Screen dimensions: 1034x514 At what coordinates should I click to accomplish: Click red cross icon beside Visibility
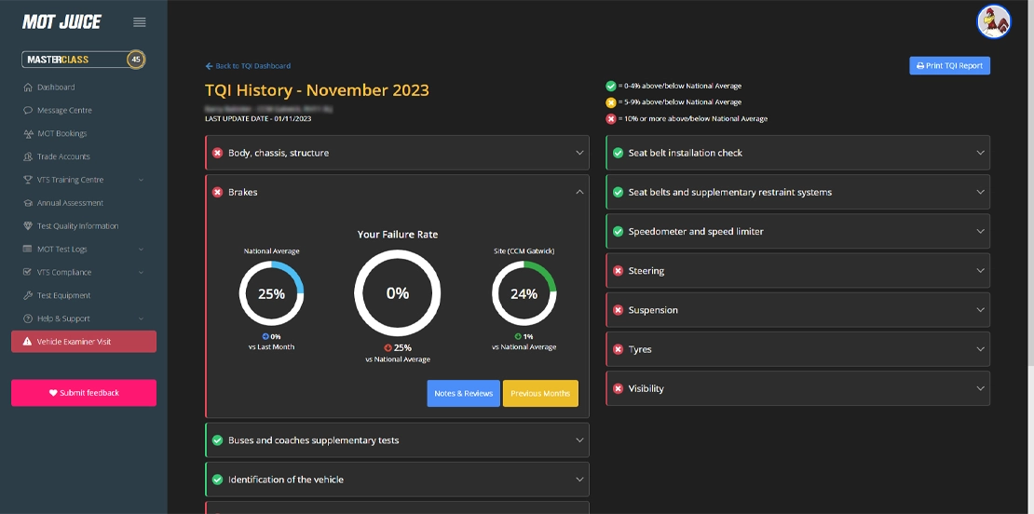click(x=618, y=389)
